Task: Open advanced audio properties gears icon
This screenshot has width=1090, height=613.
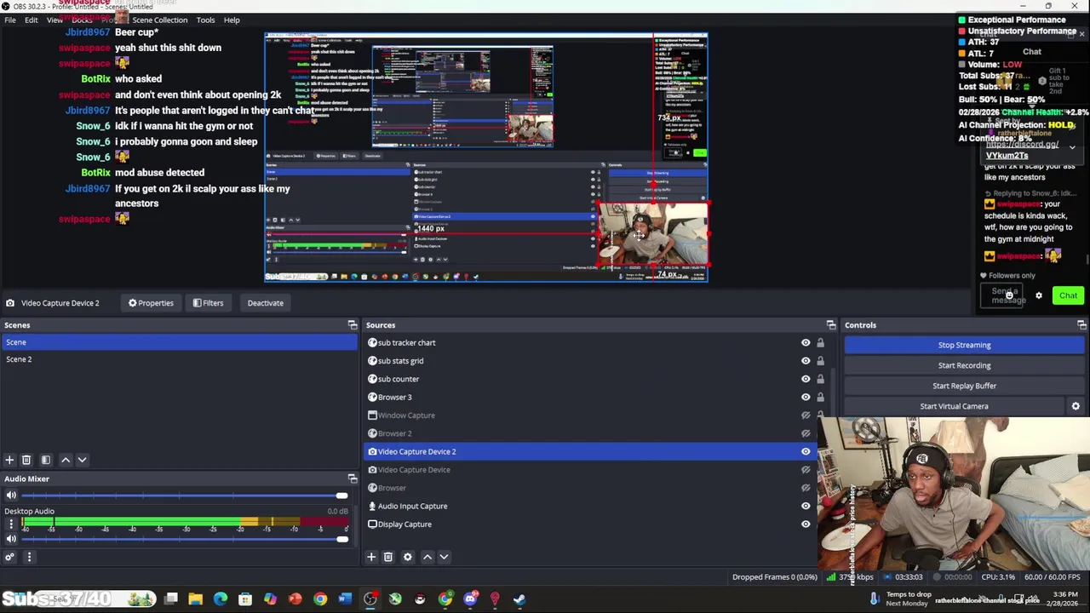Action: click(x=9, y=557)
